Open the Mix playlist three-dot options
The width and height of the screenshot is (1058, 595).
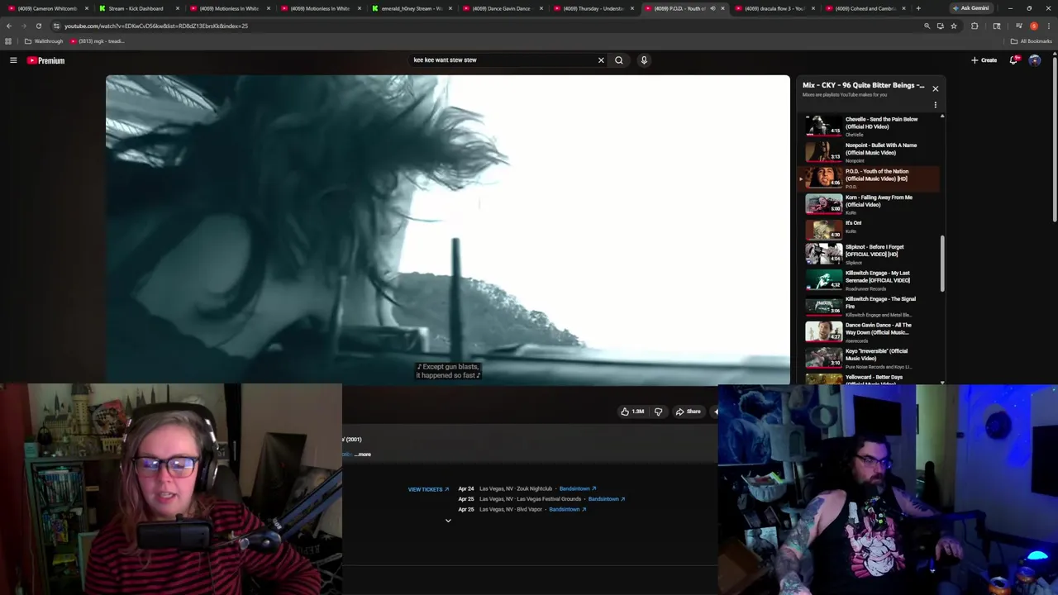[x=936, y=105]
